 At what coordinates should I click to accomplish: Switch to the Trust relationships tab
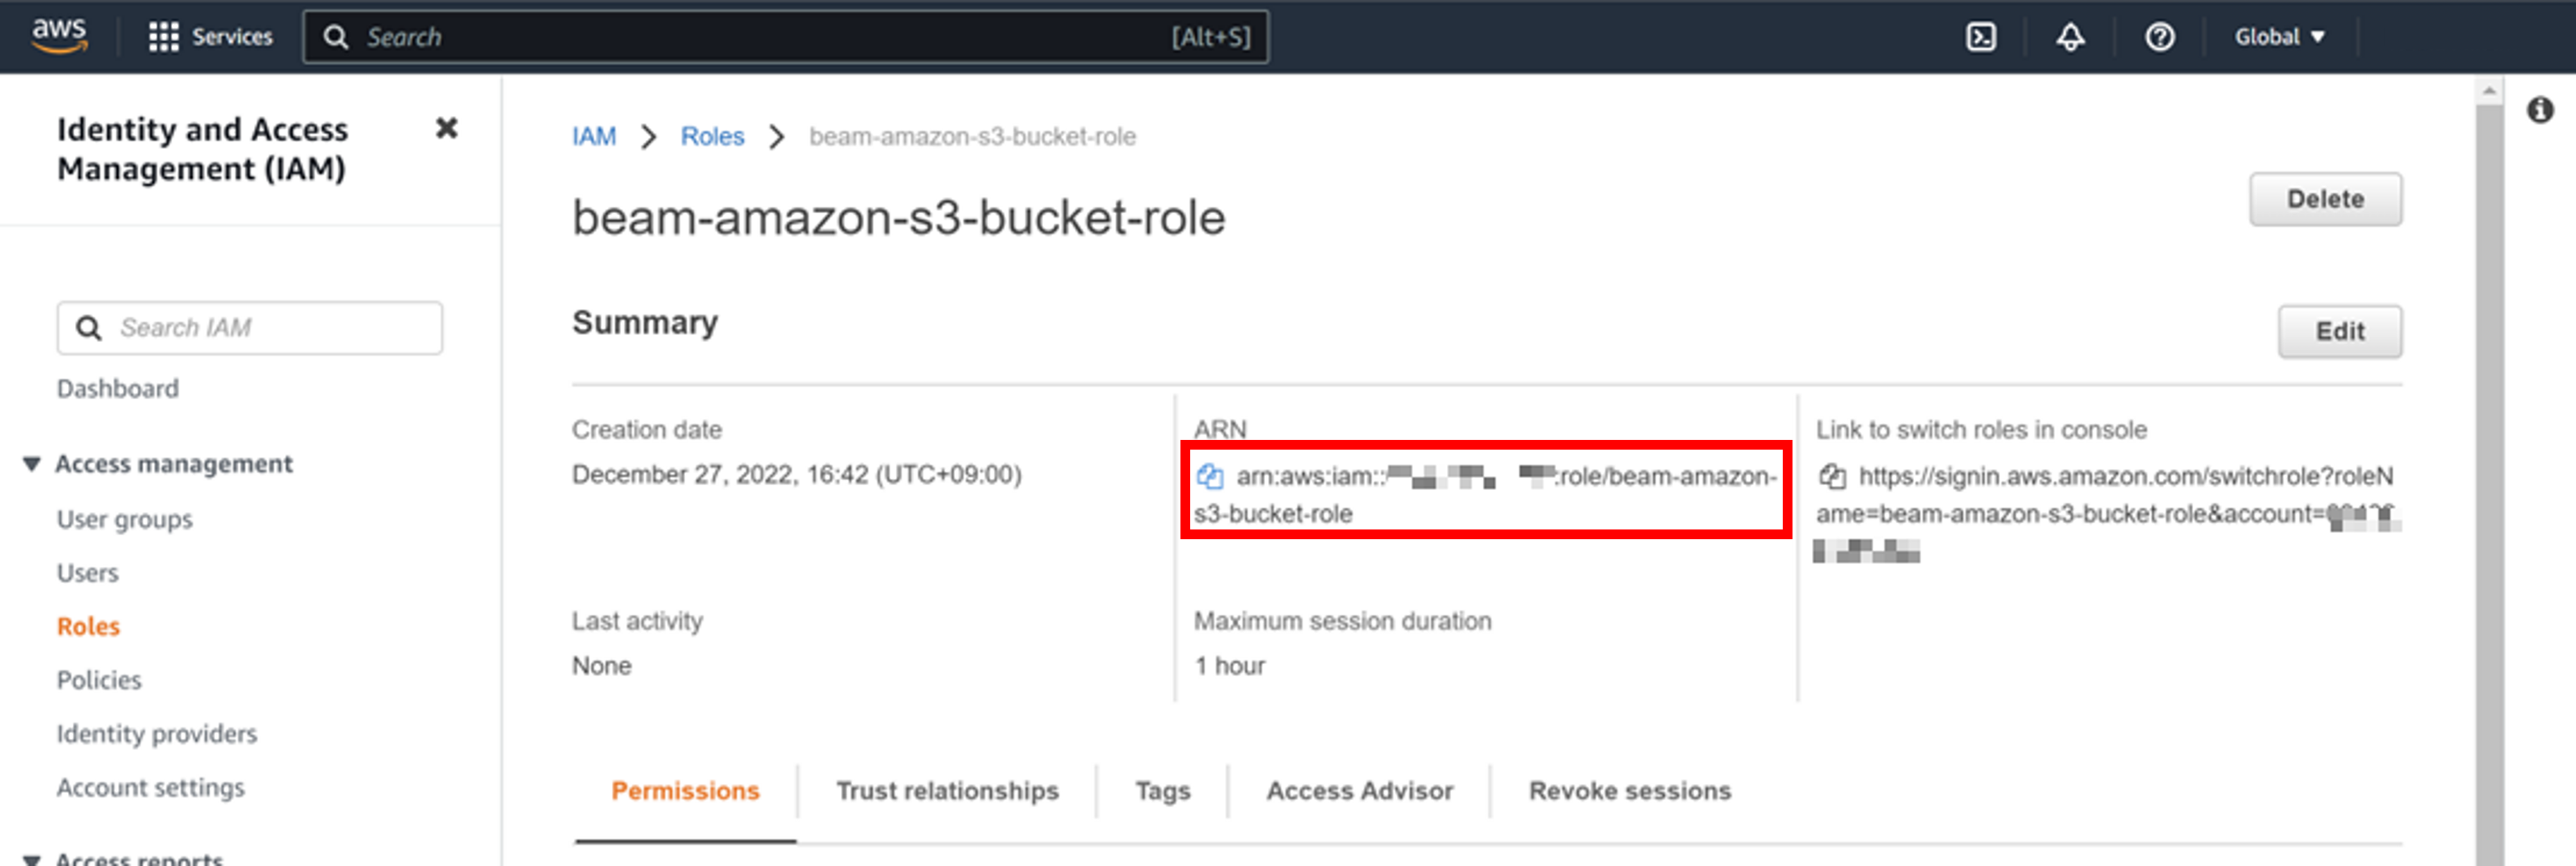946,790
